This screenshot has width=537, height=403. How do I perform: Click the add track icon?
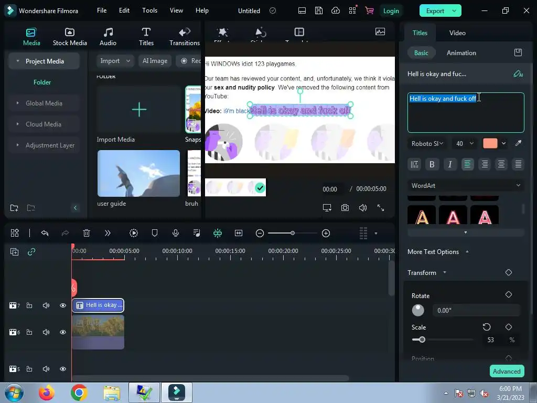14,252
